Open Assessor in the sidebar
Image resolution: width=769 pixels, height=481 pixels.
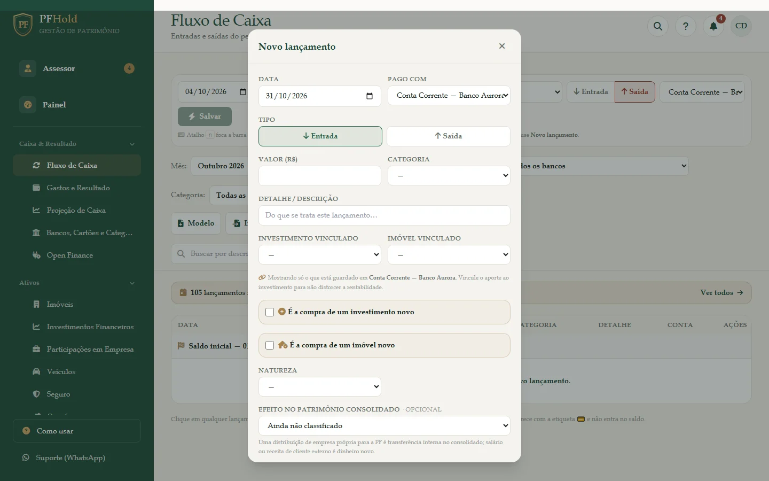tap(77, 68)
